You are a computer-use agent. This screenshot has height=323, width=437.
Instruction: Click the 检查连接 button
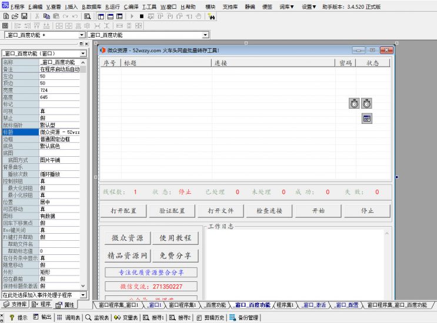click(269, 211)
